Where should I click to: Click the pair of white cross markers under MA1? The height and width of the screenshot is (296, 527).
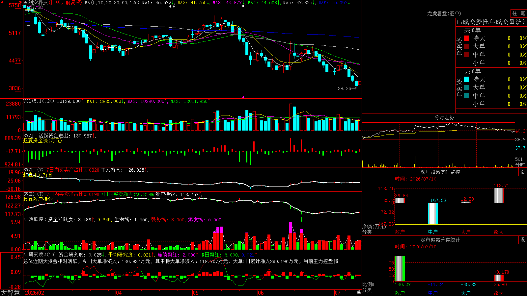coord(172,6)
